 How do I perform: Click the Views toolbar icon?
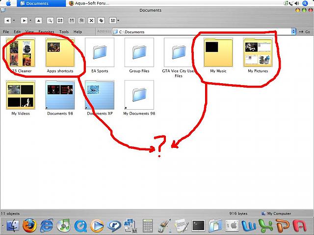coord(113,21)
